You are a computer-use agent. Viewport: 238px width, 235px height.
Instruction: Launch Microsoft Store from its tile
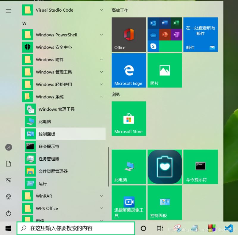pos(129,118)
